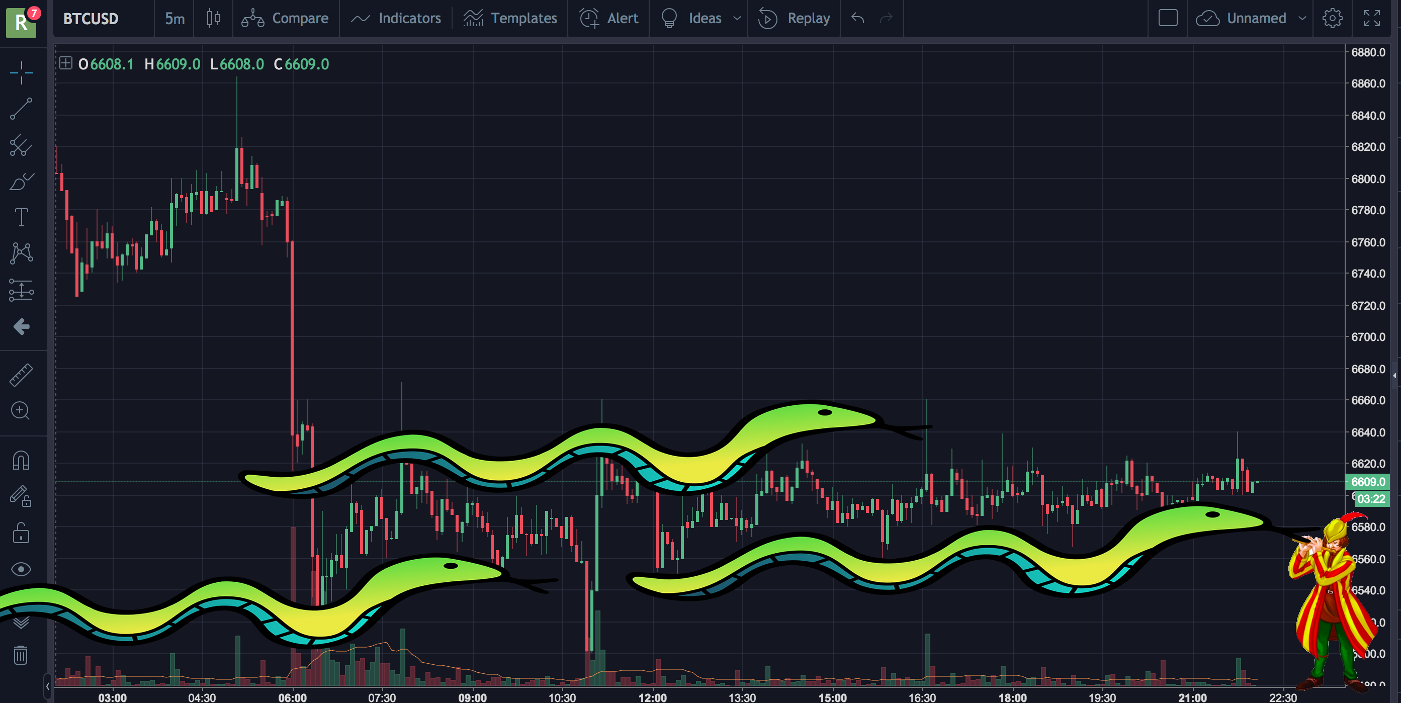Screen dimensions: 1401x703
Task: Collapse the left drawing toolbar
Action: coord(48,686)
